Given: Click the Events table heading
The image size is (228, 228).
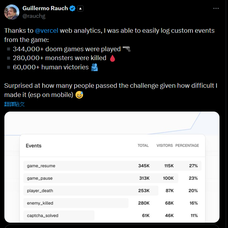Looking at the screenshot, I should point(34,146).
